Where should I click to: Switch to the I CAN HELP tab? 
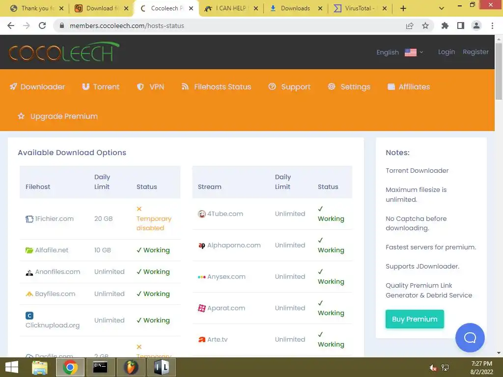click(x=231, y=8)
